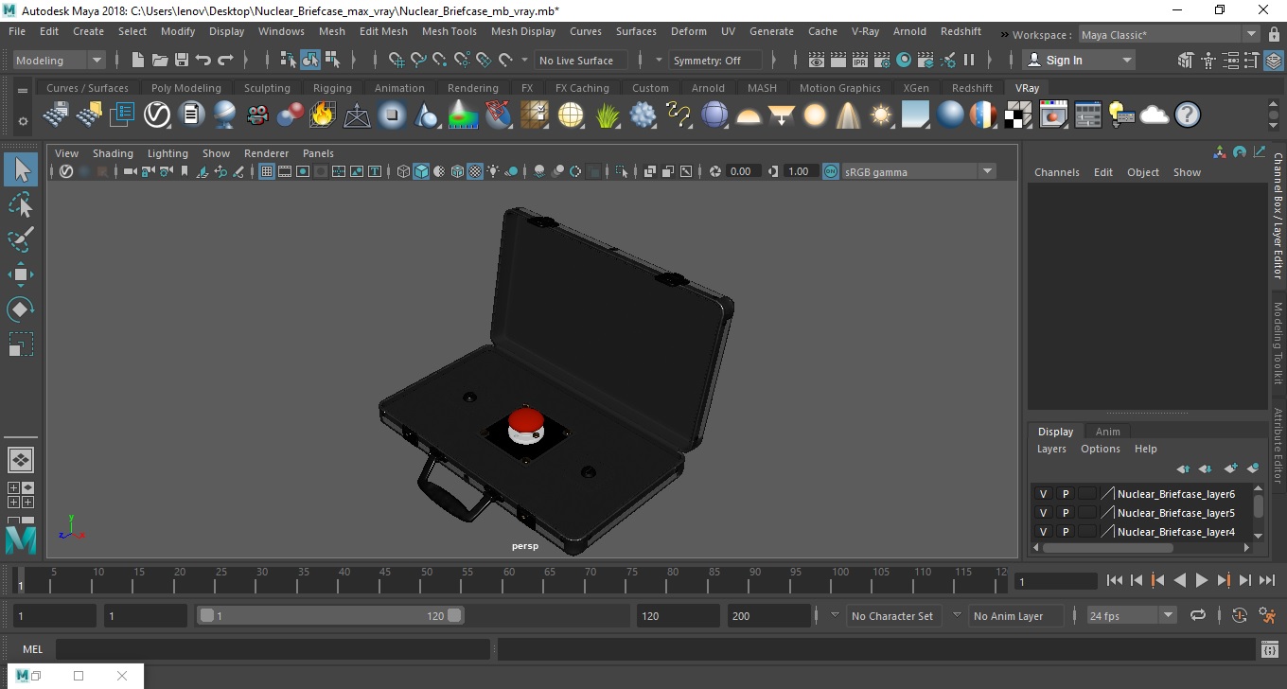Open the Deform menu
Screen dimensions: 1287x689
(688, 31)
